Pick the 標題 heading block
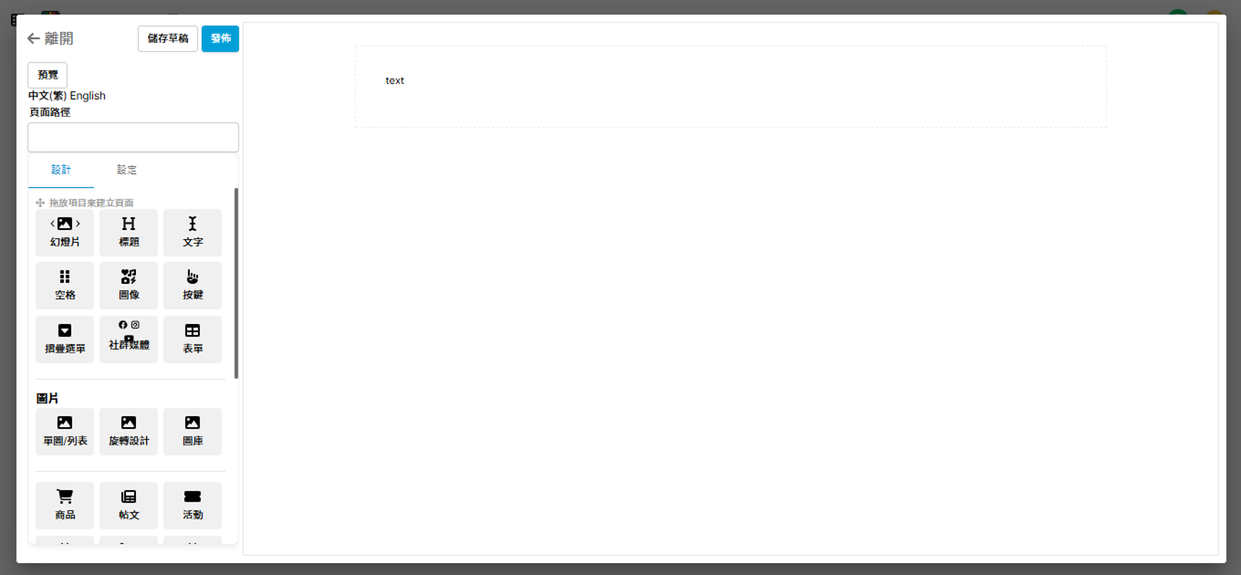Viewport: 1241px width, 575px height. point(128,232)
